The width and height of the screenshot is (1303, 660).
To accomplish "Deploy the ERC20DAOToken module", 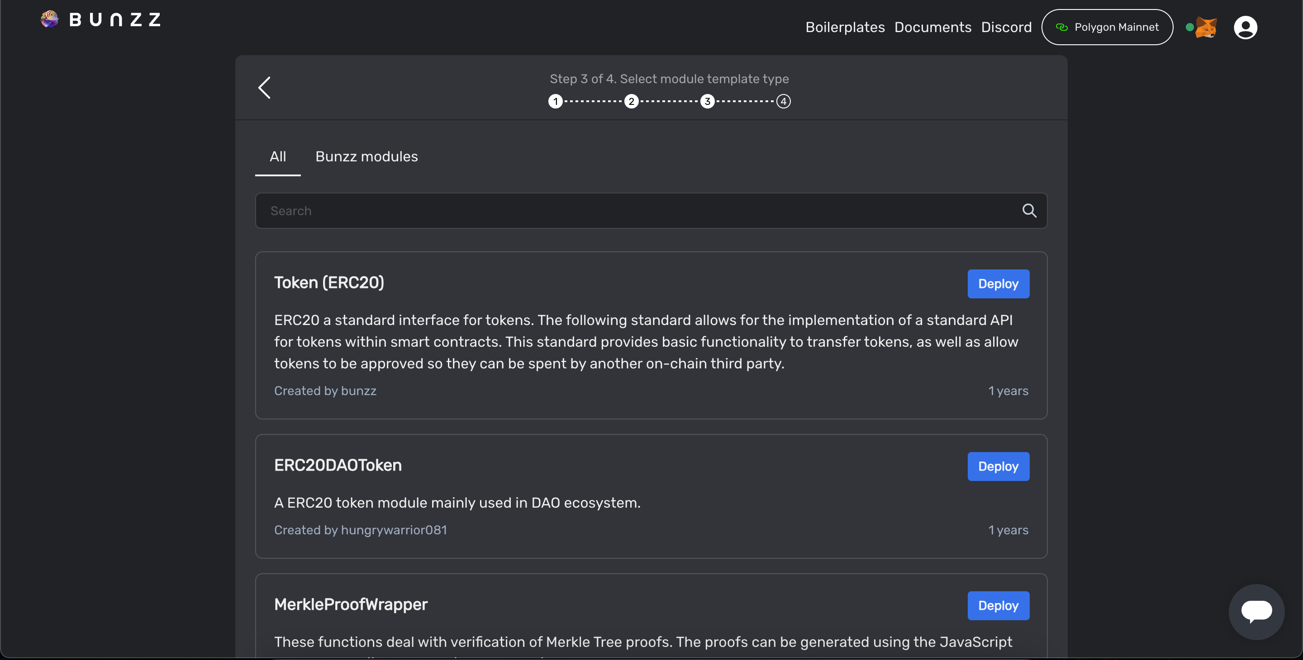I will pos(998,467).
